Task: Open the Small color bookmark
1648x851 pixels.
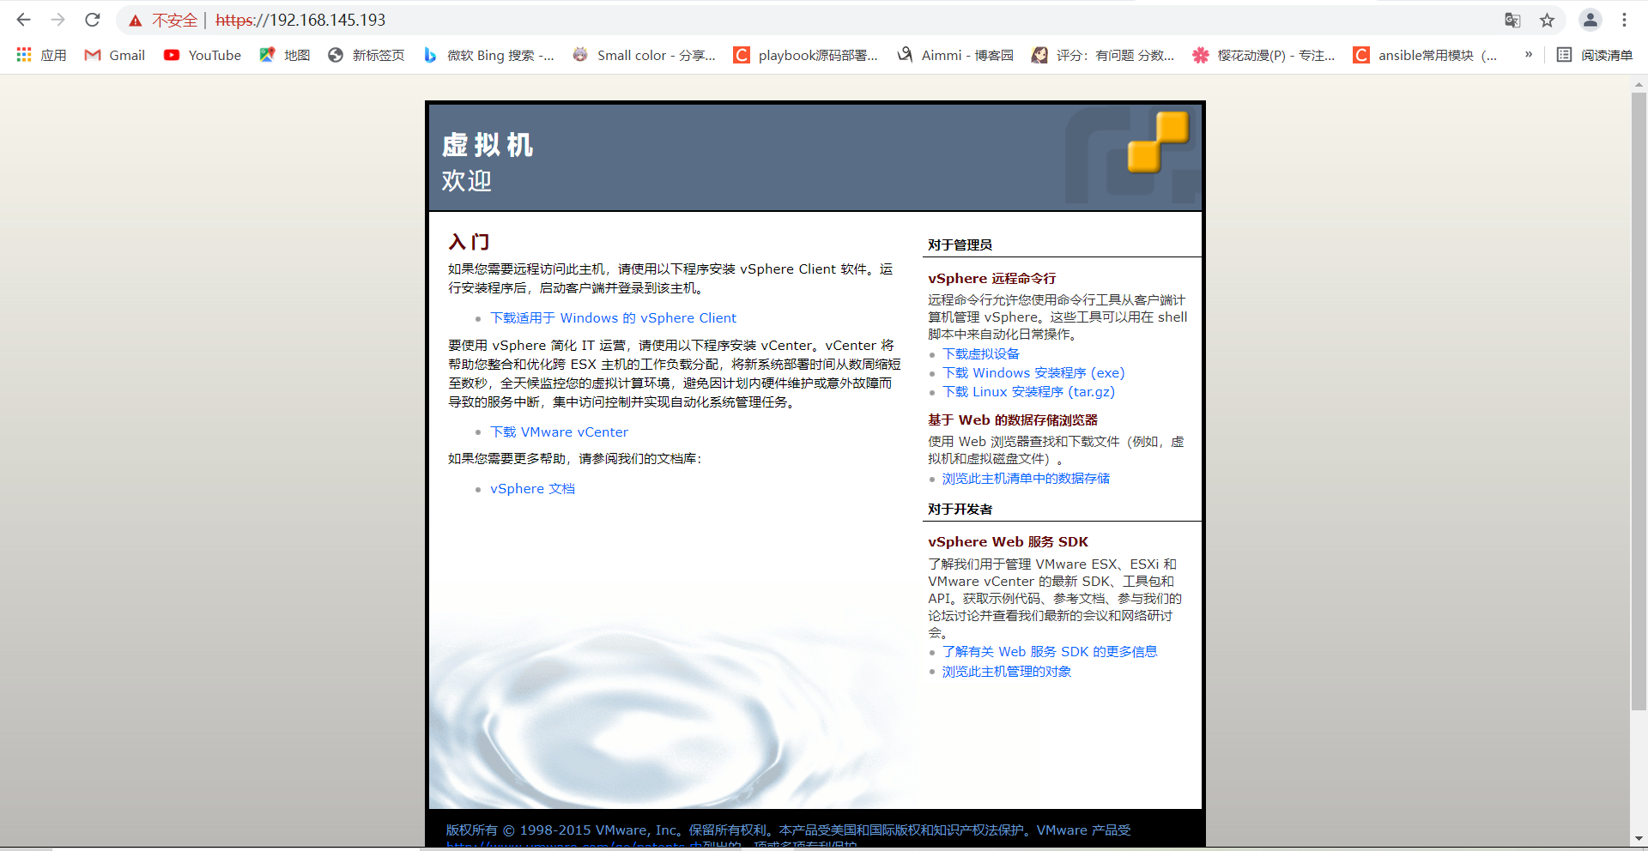Action: pyautogui.click(x=644, y=55)
